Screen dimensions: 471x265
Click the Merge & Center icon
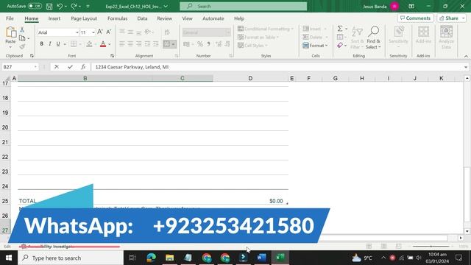click(x=167, y=44)
